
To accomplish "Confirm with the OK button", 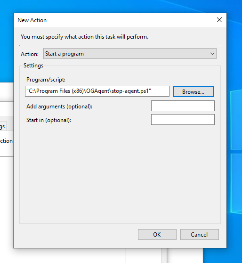I will pyautogui.click(x=157, y=235).
